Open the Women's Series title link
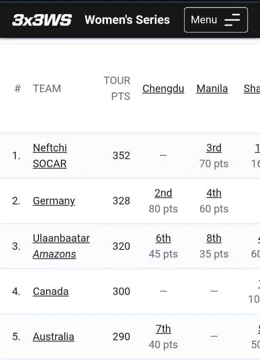The image size is (260, 362). [x=127, y=20]
